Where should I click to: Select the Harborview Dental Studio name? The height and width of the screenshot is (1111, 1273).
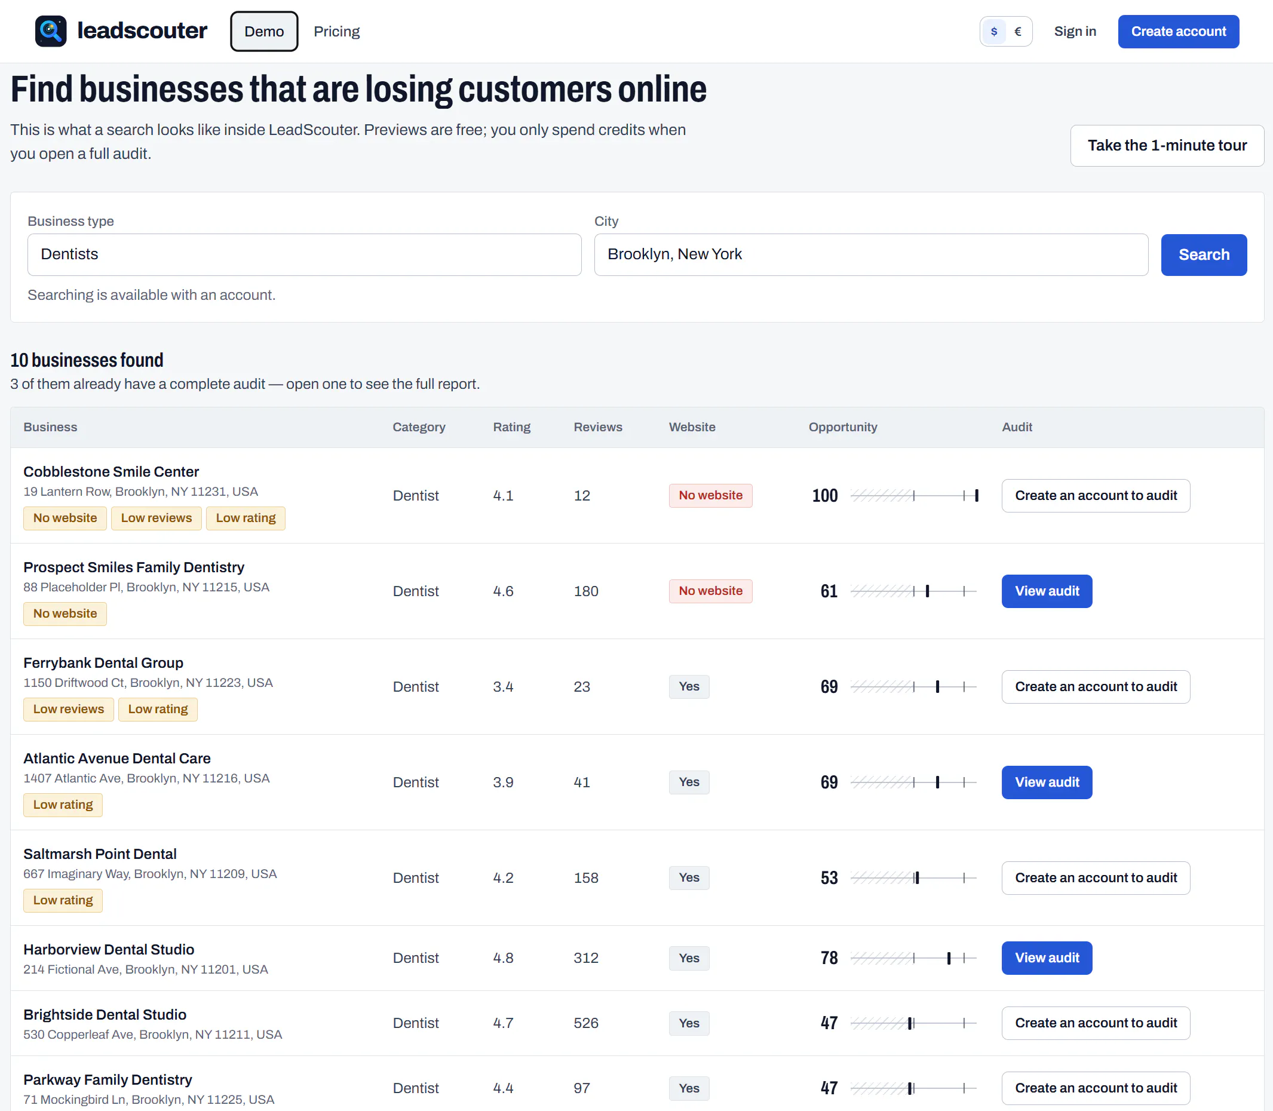109,950
